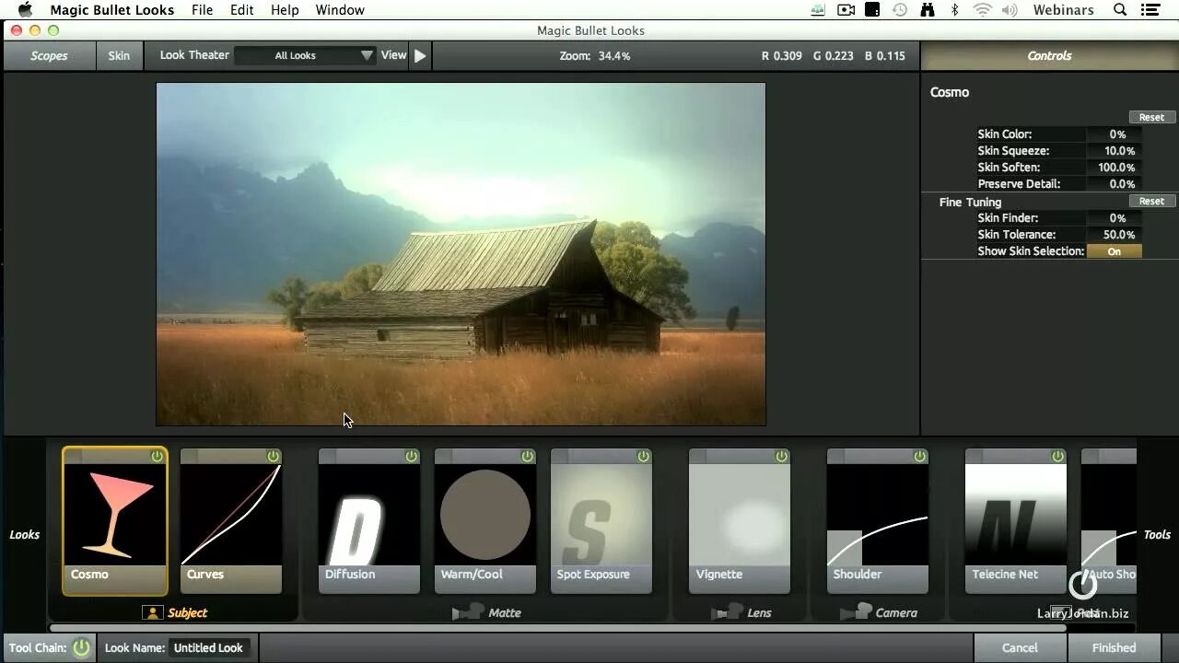1179x663 pixels.
Task: Click the Spot Exposure tool
Action: (x=601, y=516)
